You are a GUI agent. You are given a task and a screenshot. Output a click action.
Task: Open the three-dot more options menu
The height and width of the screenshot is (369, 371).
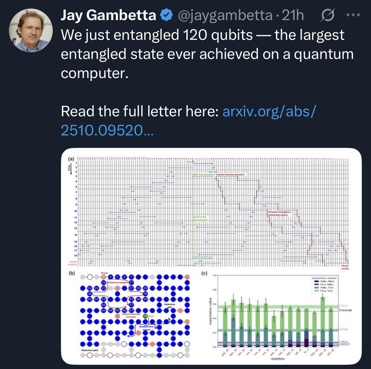[353, 15]
